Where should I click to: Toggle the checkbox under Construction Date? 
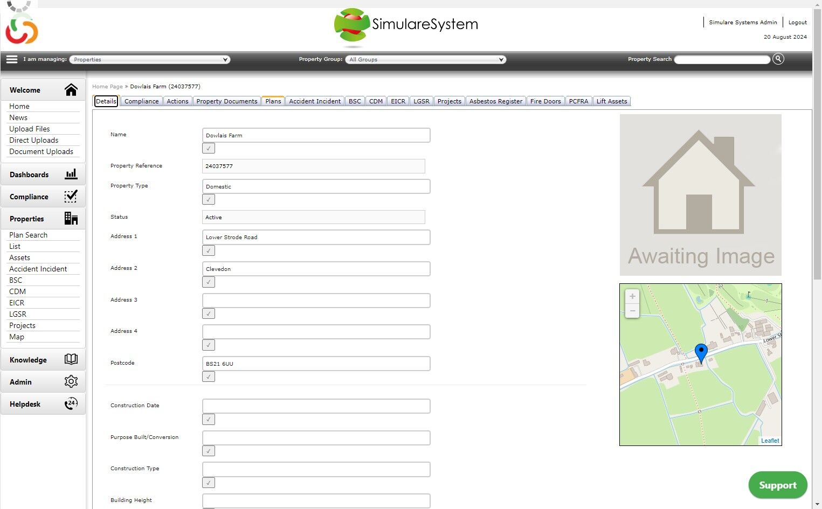tap(209, 419)
